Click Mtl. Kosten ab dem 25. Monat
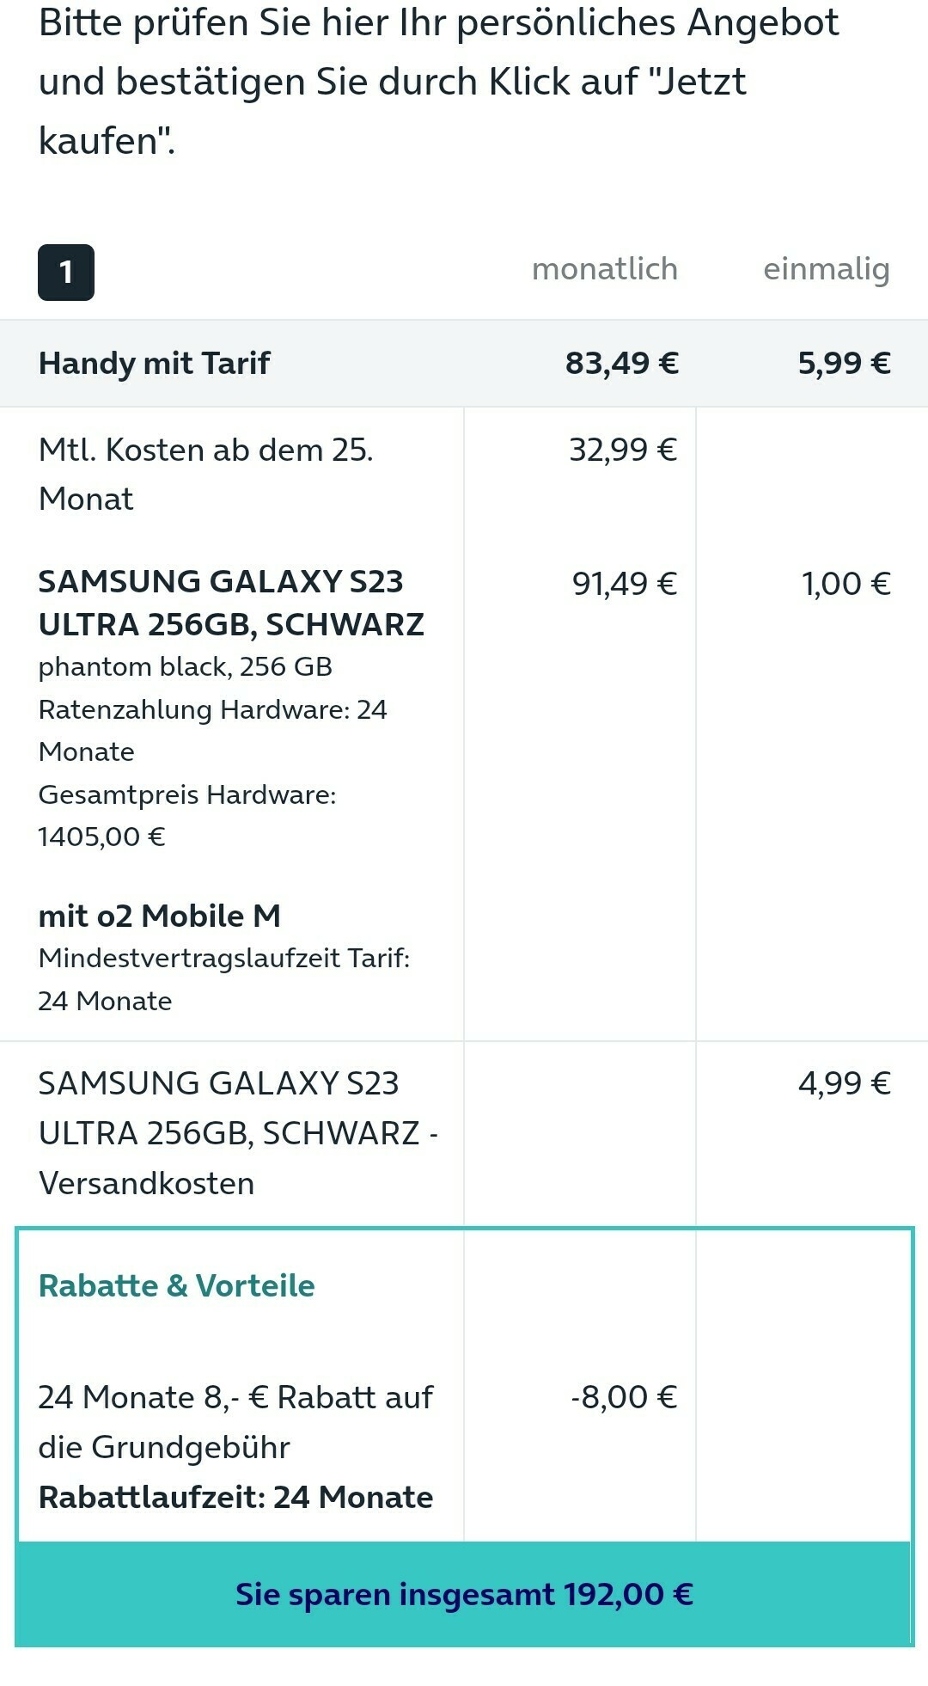 pyautogui.click(x=206, y=474)
